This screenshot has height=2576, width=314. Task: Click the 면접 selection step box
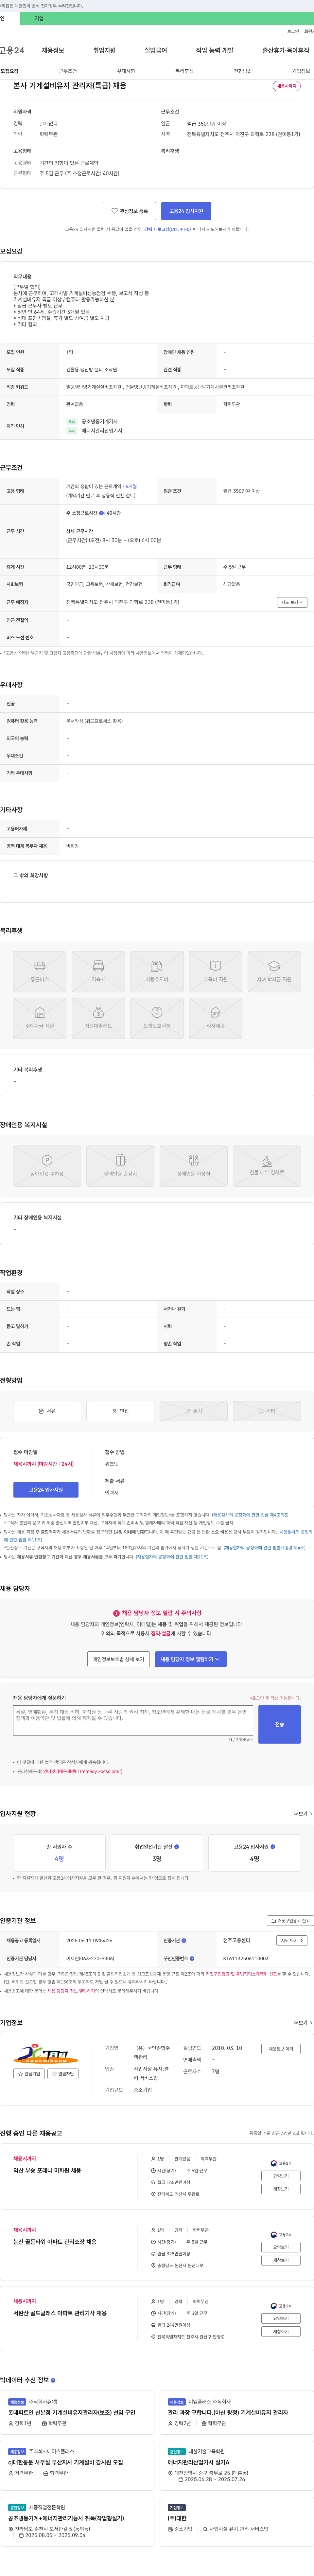tap(120, 1411)
